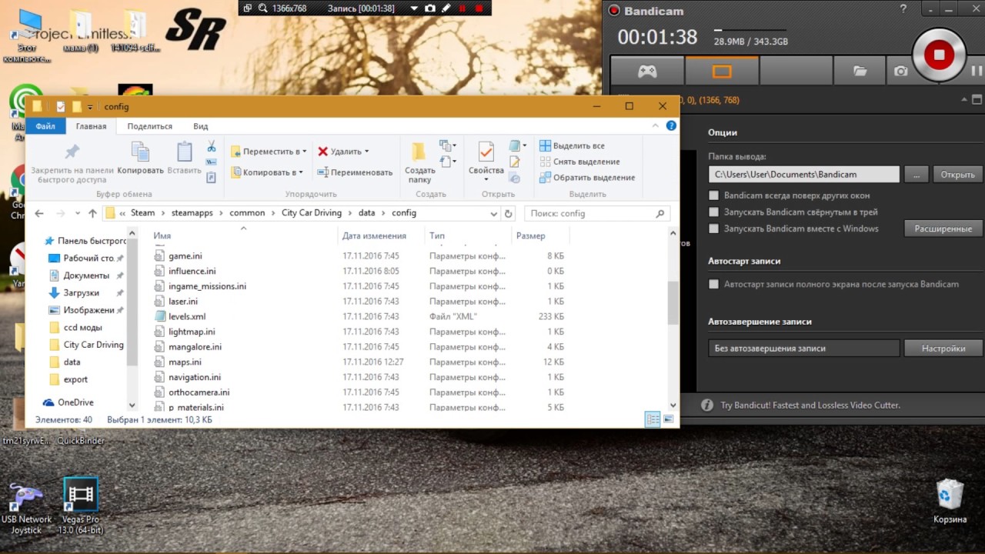Expand the Переместить в dropdown
The width and height of the screenshot is (985, 554).
pos(305,152)
